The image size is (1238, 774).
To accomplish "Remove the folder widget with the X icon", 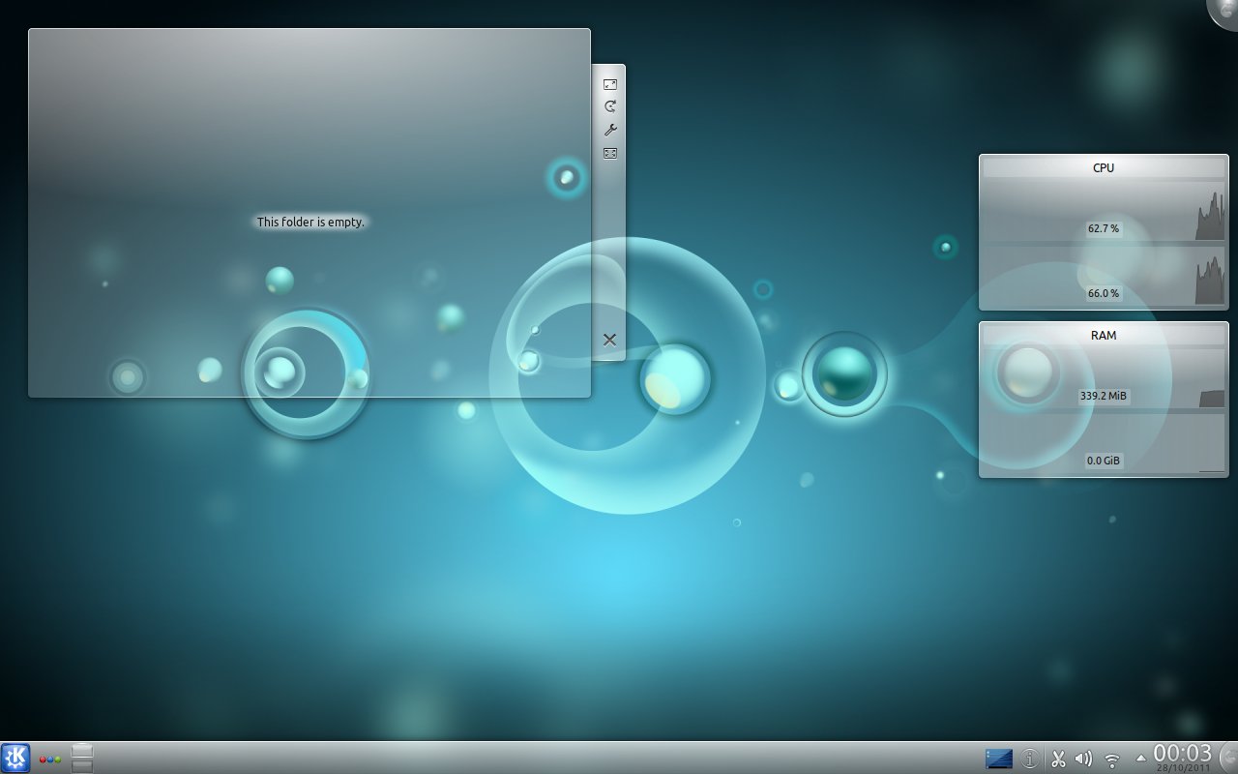I will (x=610, y=340).
